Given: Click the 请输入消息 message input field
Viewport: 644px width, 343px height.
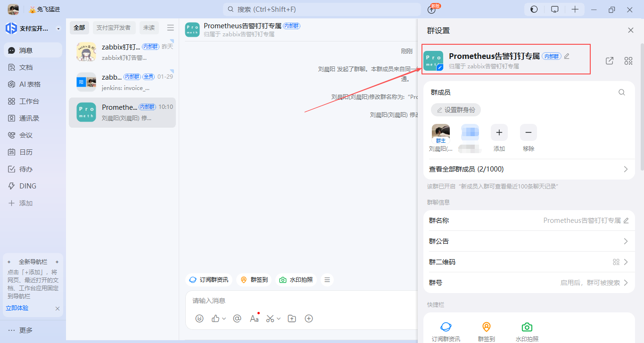Looking at the screenshot, I should coord(302,301).
